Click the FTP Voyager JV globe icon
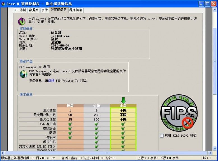The image size is (218, 161). pyautogui.click(x=23, y=74)
